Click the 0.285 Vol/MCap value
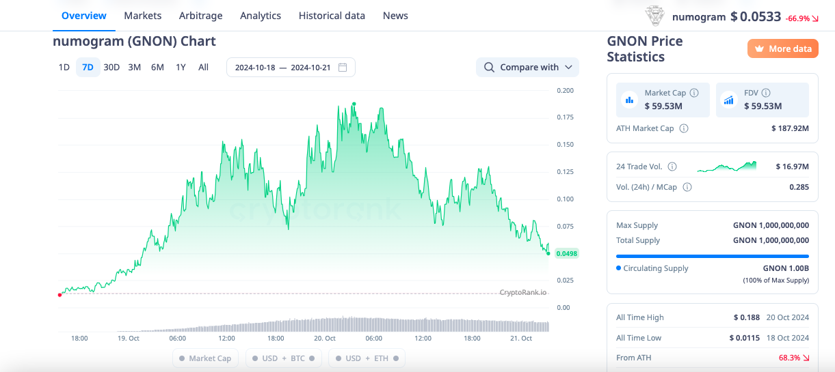The image size is (835, 372). (x=799, y=187)
